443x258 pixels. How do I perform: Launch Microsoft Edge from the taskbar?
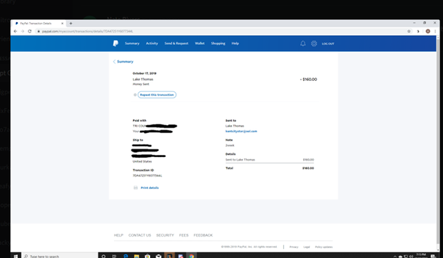(x=126, y=256)
